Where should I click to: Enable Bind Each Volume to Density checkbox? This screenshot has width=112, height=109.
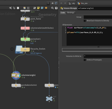pyautogui.click(x=85, y=21)
